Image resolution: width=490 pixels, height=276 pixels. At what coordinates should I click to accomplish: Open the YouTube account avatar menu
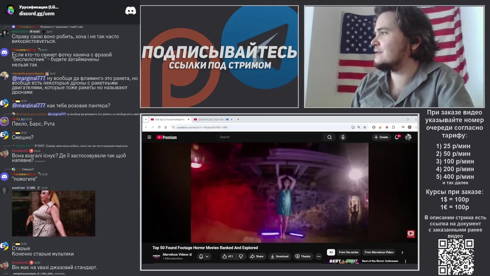(408, 137)
